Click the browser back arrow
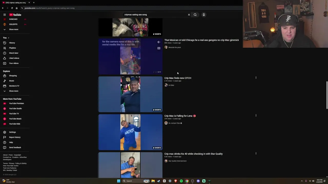This screenshot has width=328, height=184. tap(3, 8)
